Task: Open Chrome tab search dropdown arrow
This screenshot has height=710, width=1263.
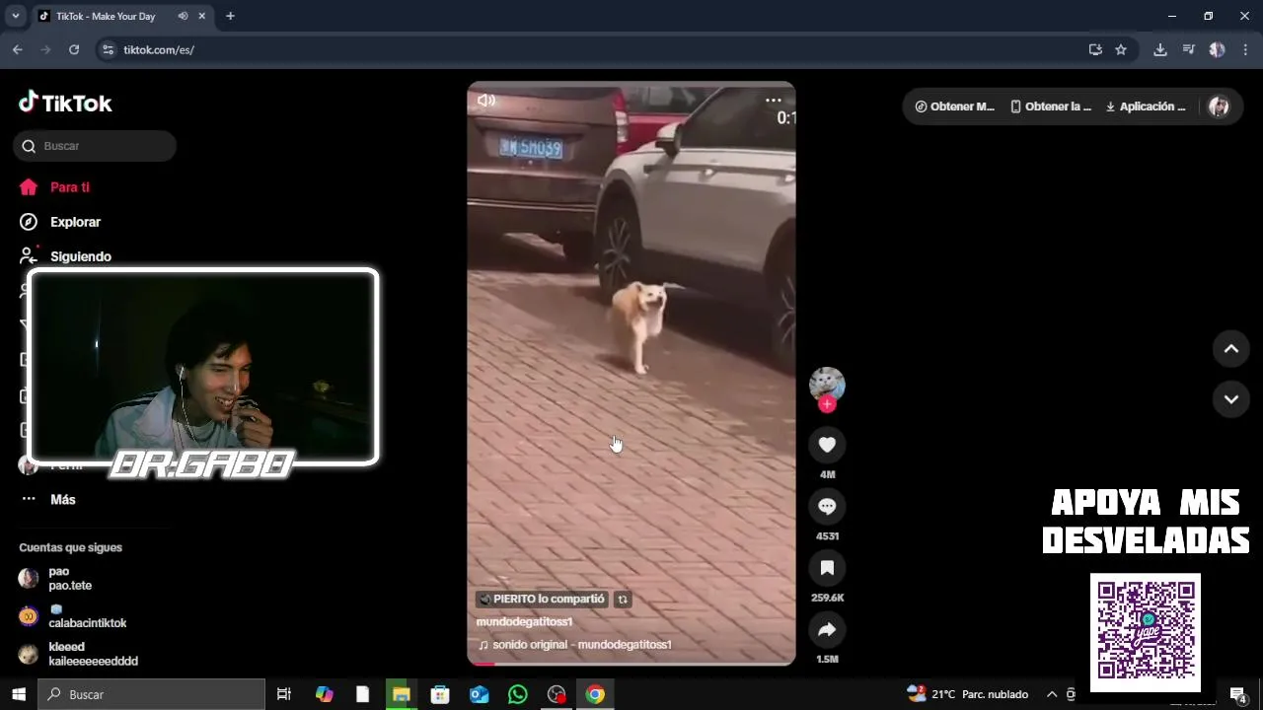Action: tap(16, 16)
